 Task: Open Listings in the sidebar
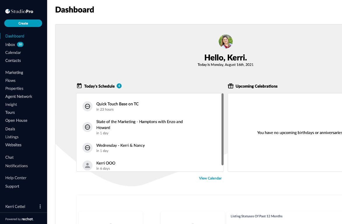tap(12, 137)
